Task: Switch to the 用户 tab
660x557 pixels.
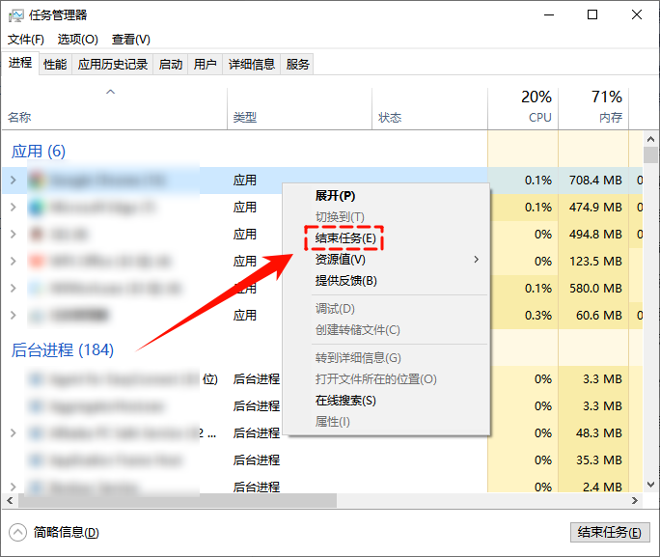Action: 205,65
